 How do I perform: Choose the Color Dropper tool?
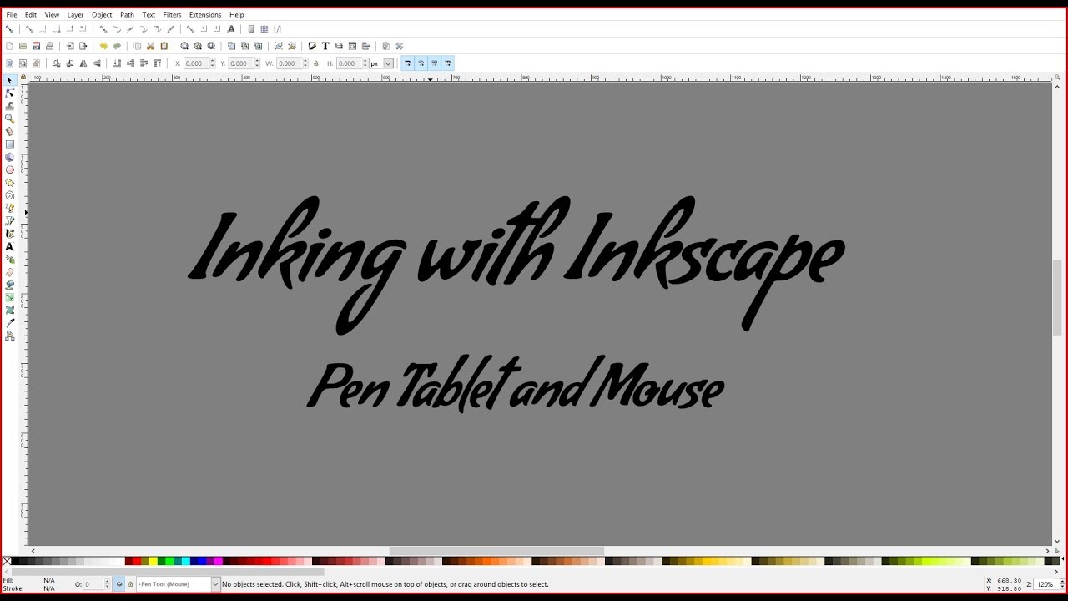click(9, 323)
